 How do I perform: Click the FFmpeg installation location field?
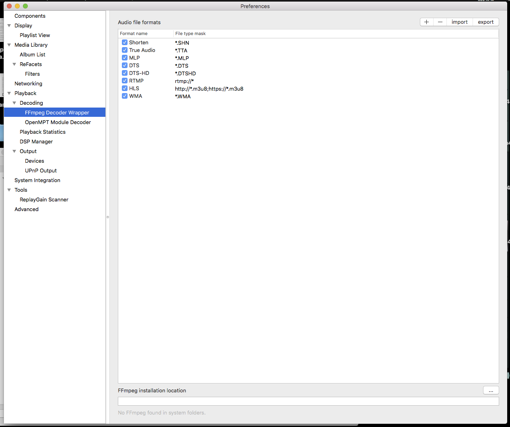click(x=308, y=401)
